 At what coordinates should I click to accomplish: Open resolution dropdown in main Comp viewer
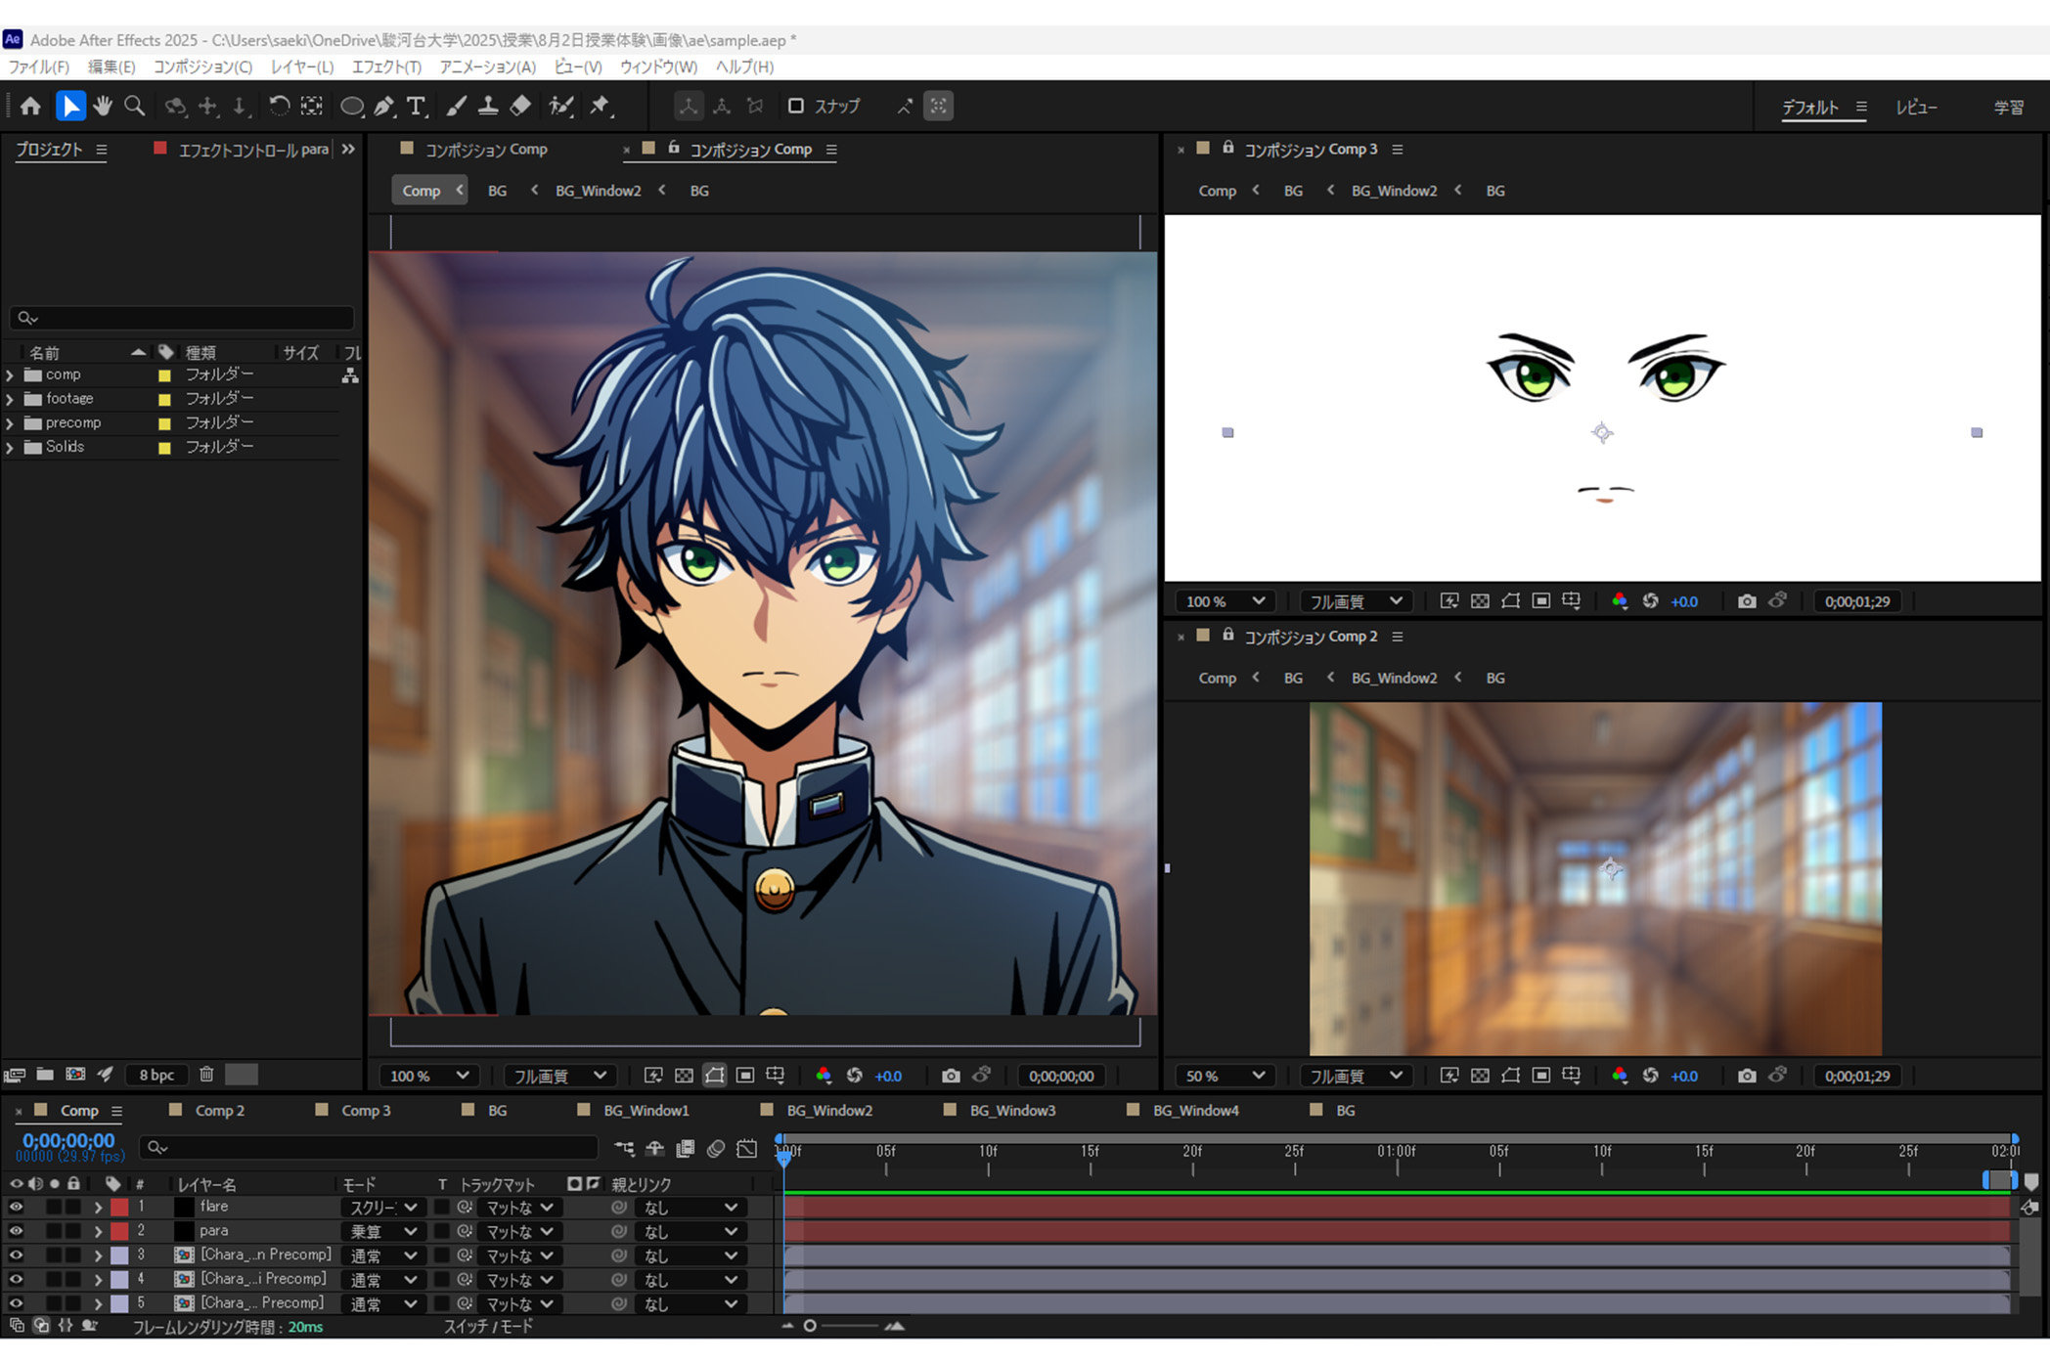560,1076
